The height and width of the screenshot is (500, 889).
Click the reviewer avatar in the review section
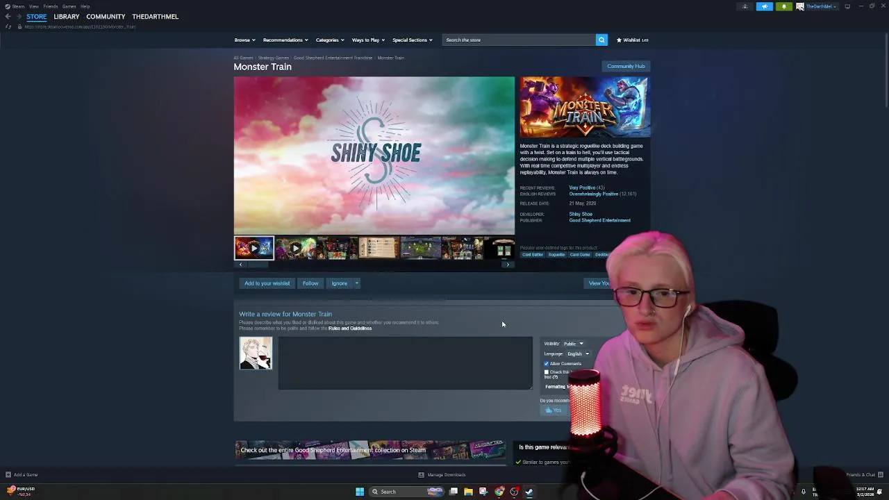tap(256, 353)
